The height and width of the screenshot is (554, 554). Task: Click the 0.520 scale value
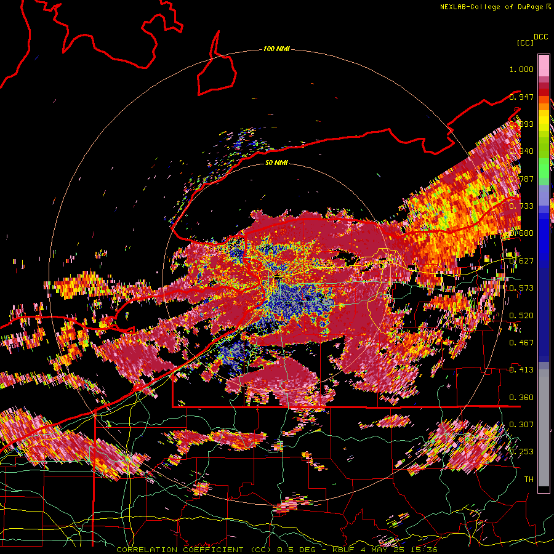[x=521, y=316]
